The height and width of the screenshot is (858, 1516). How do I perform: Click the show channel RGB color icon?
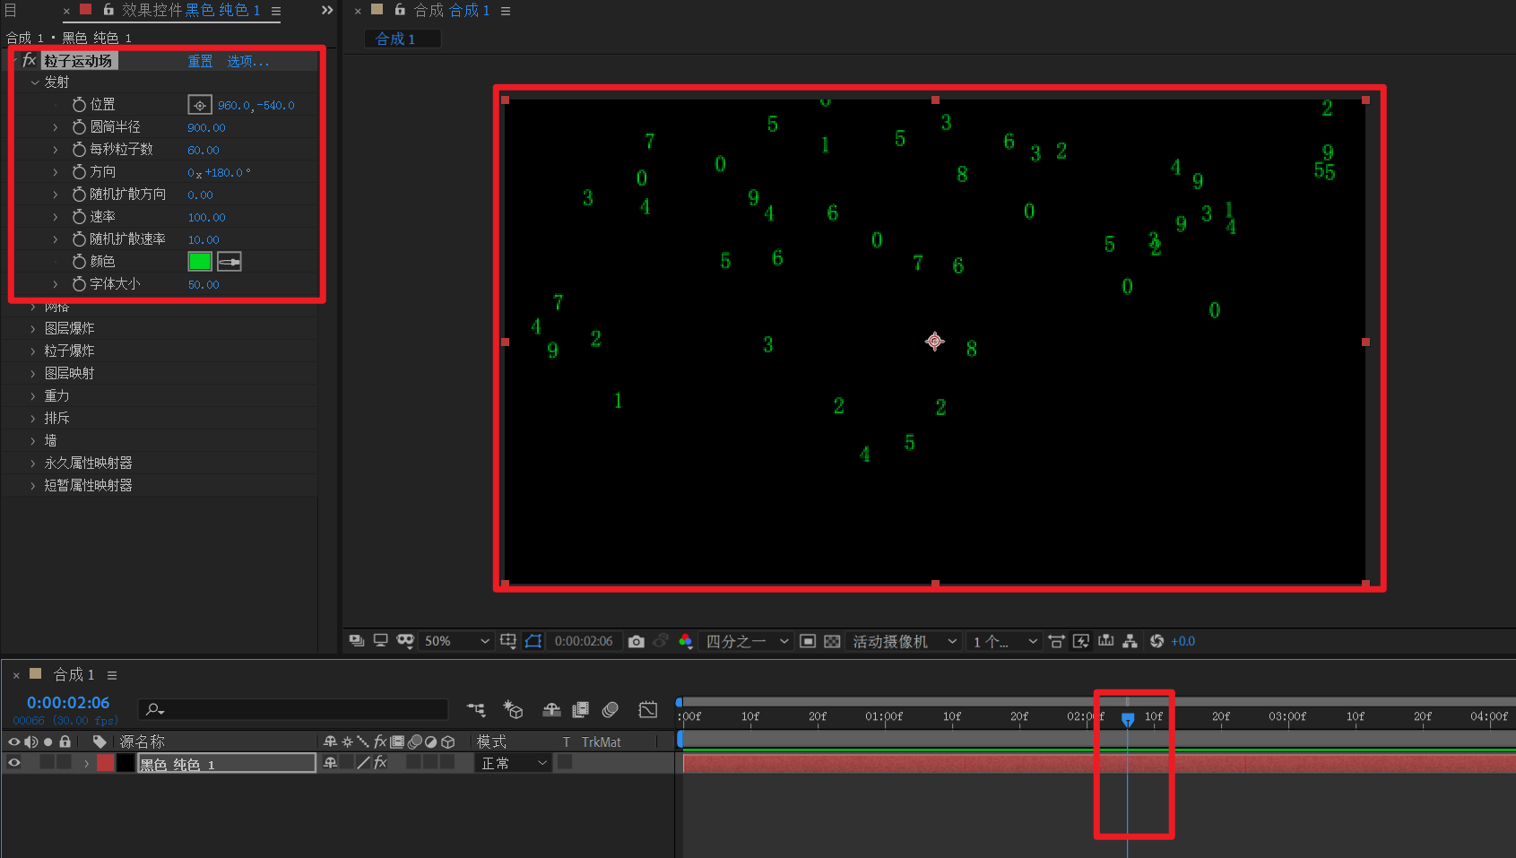pos(686,641)
